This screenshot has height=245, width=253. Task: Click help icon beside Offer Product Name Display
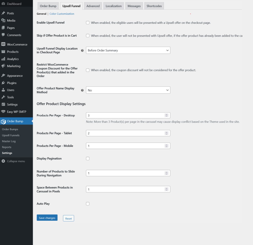(82, 90)
